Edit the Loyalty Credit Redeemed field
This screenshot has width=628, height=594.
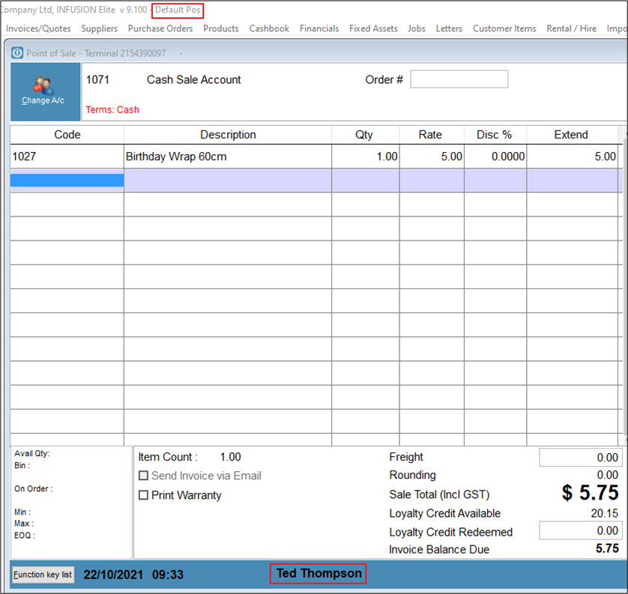point(580,531)
